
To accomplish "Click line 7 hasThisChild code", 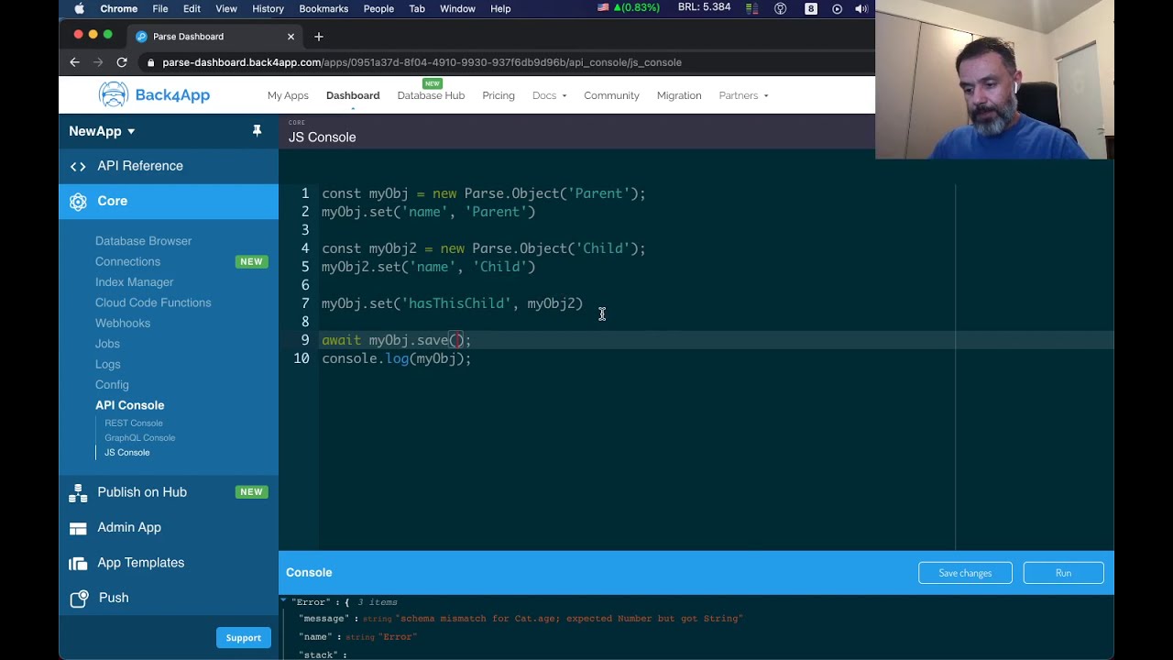I will click(452, 303).
